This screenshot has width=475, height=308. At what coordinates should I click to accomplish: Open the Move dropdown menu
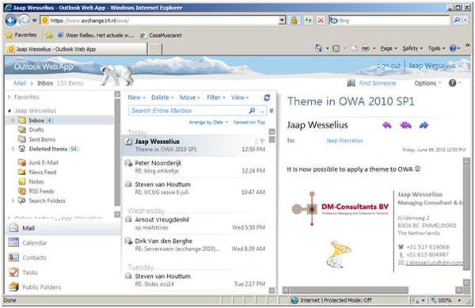coord(190,97)
